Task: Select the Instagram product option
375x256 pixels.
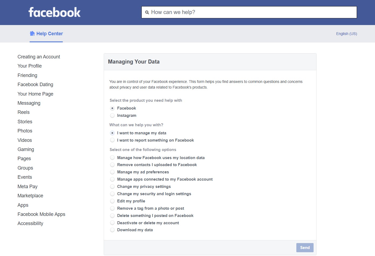Action: (x=112, y=115)
